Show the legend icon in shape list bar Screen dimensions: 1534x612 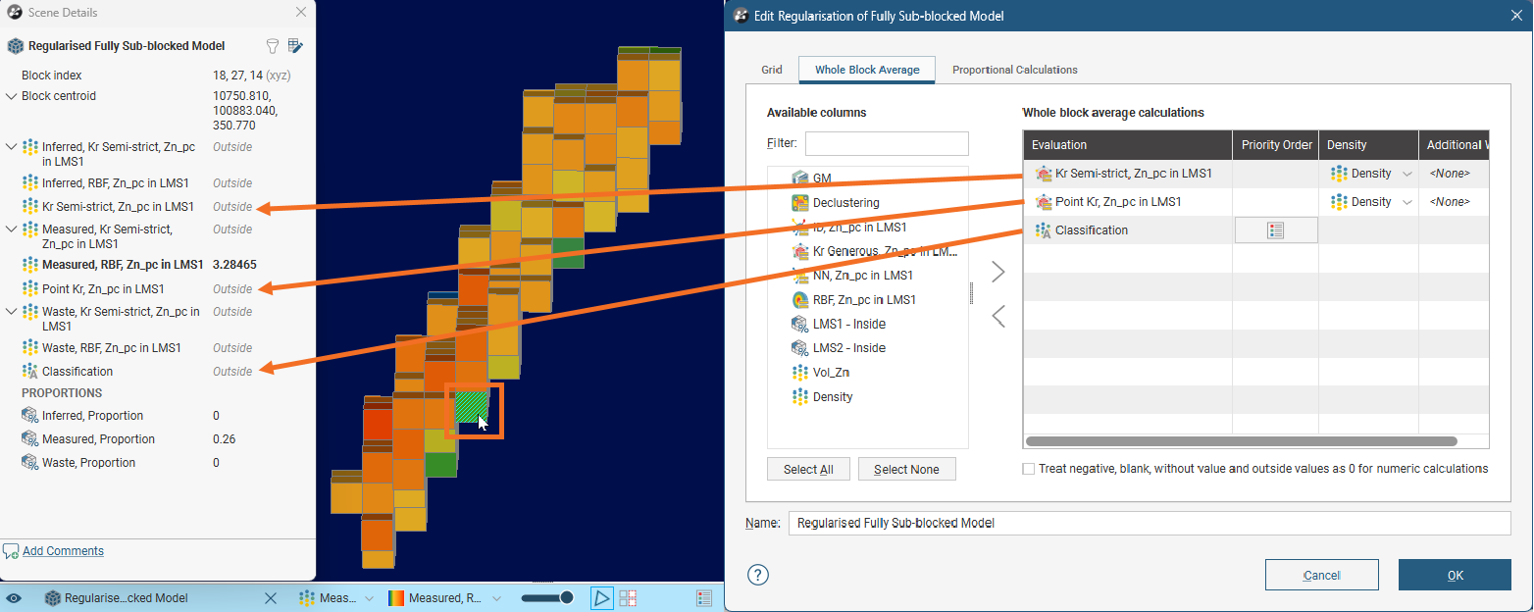coord(703,598)
